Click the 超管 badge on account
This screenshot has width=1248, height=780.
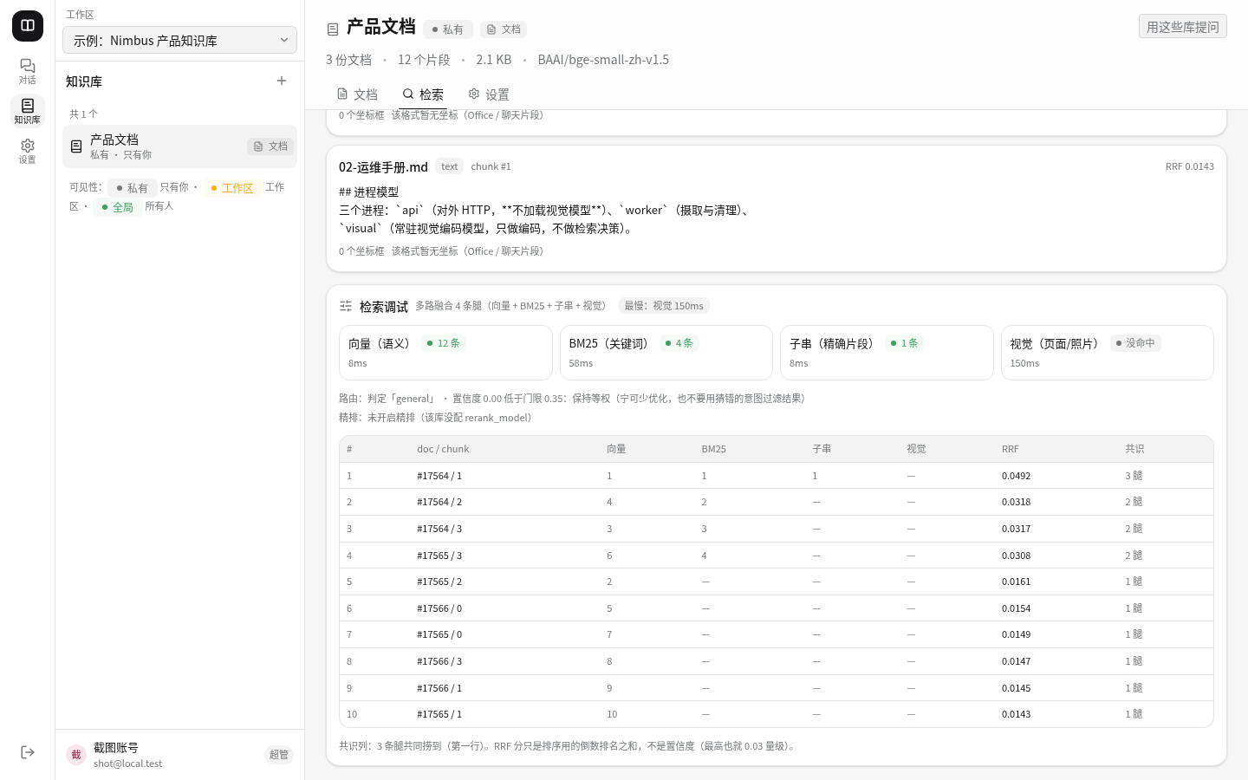279,755
